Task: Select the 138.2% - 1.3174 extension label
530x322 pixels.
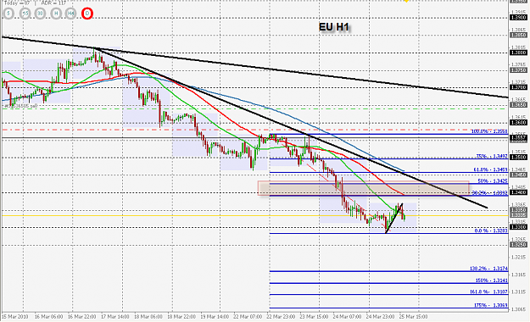Action: click(488, 269)
